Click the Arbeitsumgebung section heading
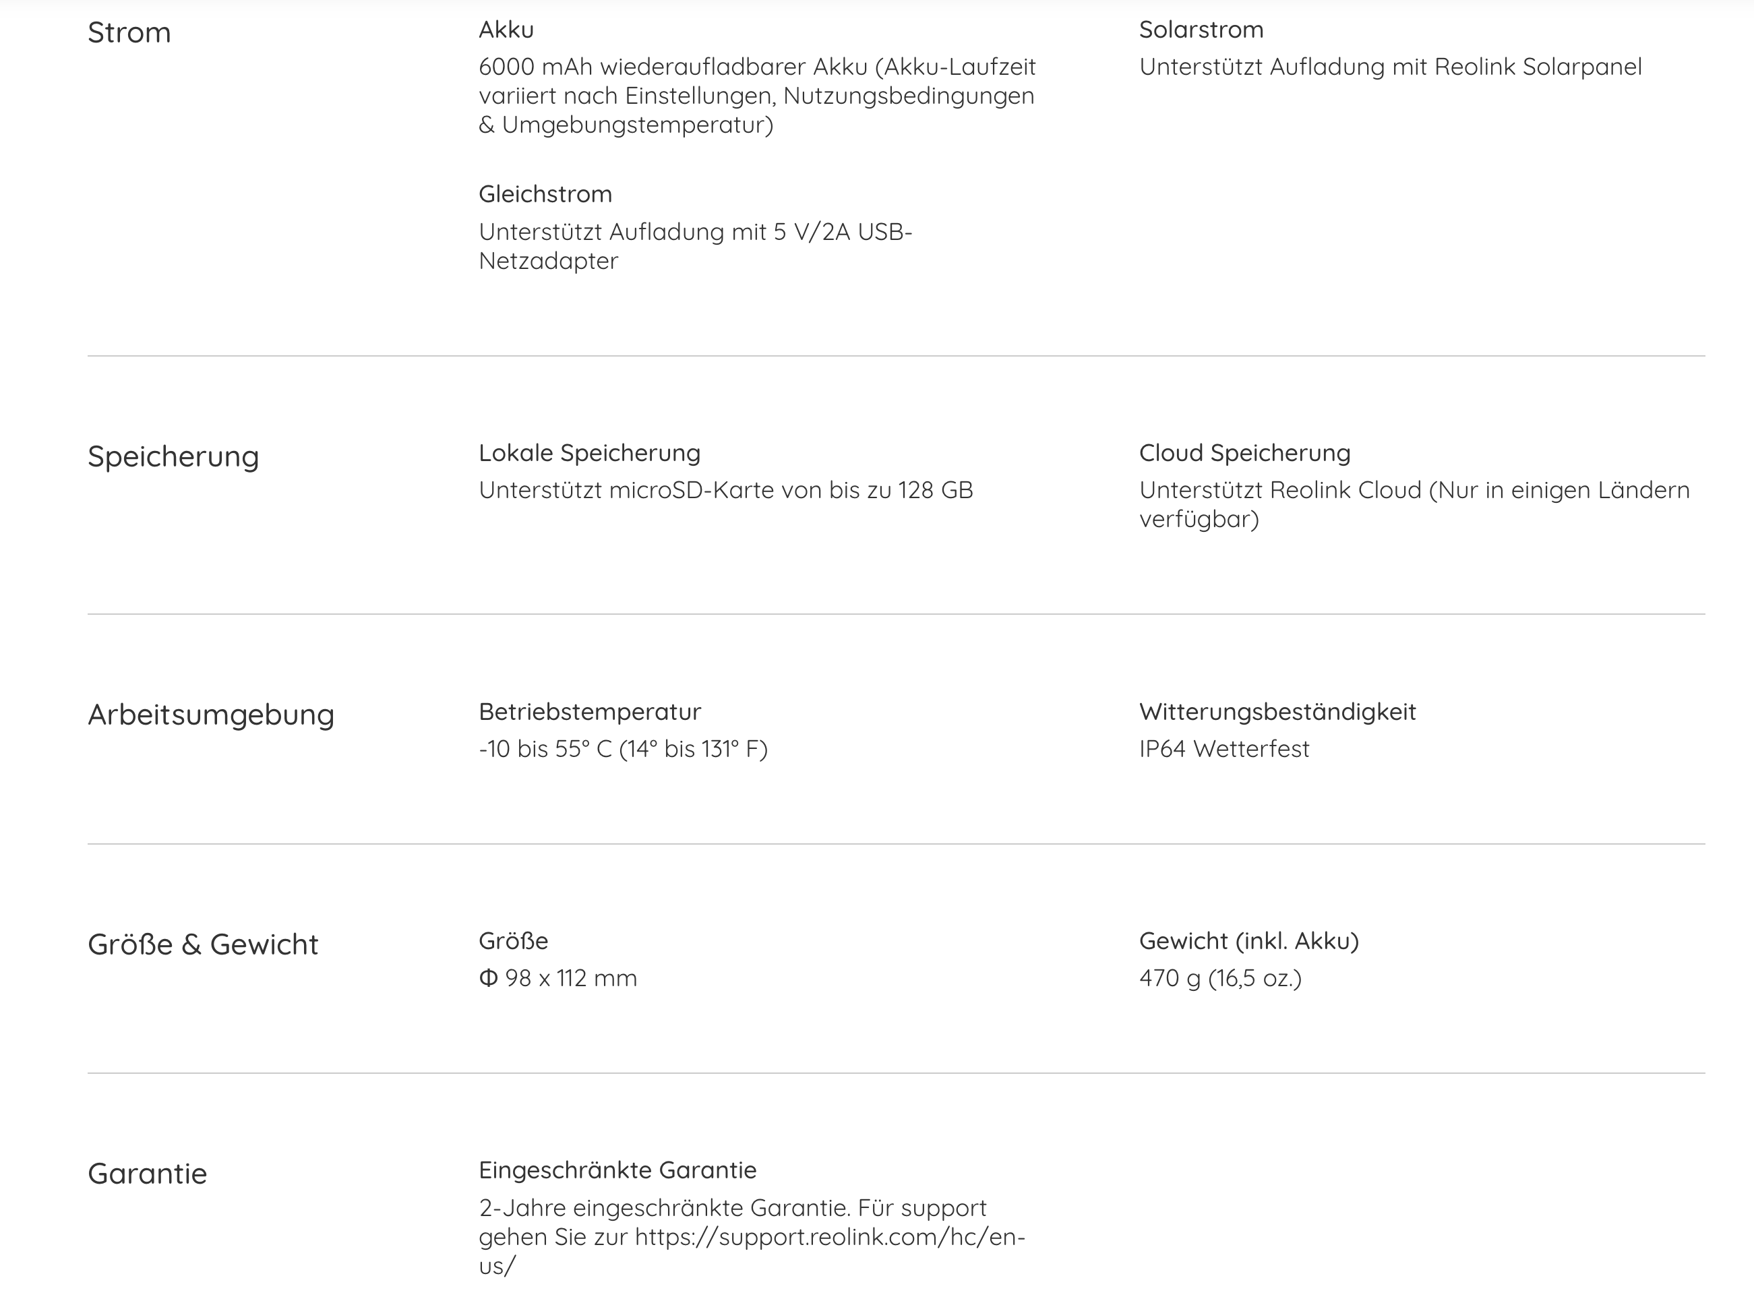The height and width of the screenshot is (1301, 1754). click(211, 715)
